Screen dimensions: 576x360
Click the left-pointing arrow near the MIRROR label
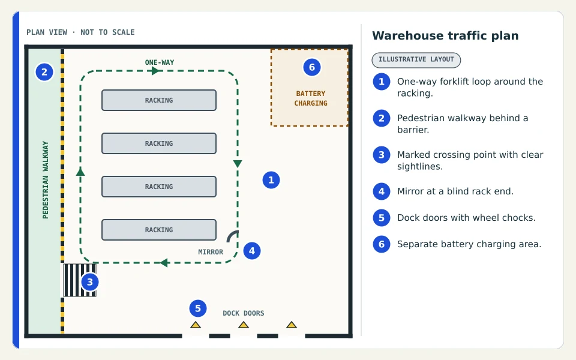[x=164, y=263]
